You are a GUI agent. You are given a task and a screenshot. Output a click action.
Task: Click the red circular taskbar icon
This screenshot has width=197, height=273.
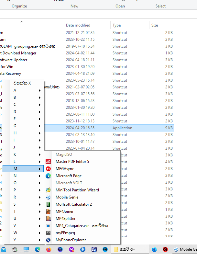(165, 249)
